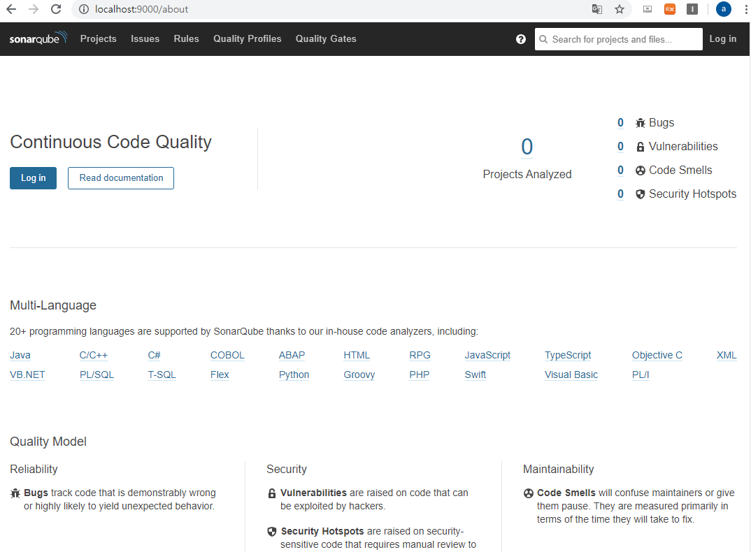Open the TypeScript language link
The height and width of the screenshot is (552, 751).
(x=568, y=355)
